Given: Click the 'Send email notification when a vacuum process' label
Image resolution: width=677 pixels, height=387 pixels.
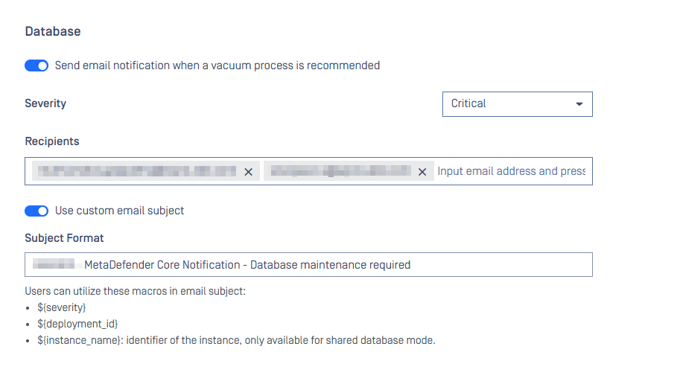Looking at the screenshot, I should [217, 65].
